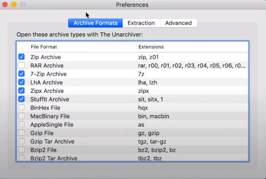Click the 'sit, sitx, 1' extensions cell

point(151,99)
